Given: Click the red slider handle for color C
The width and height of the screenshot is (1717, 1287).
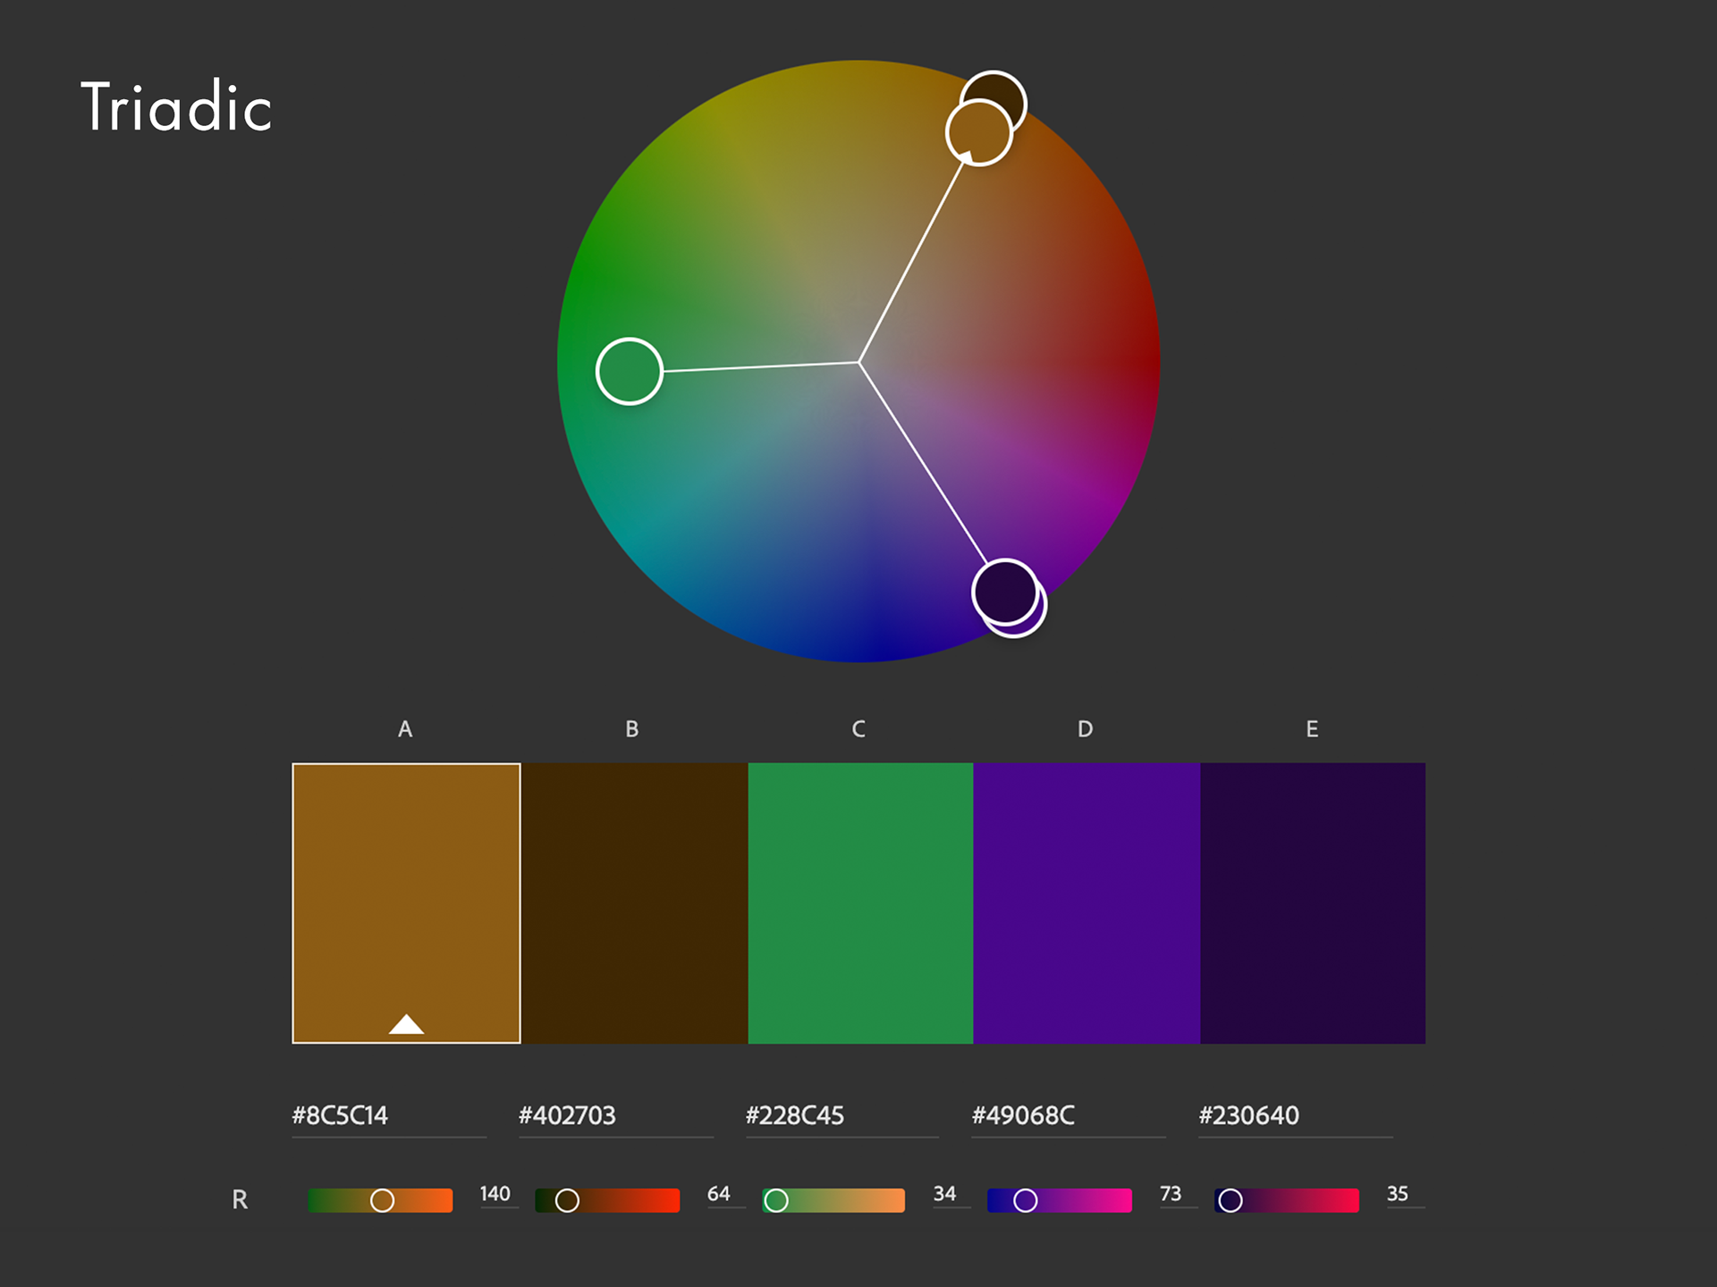Looking at the screenshot, I should 776,1200.
